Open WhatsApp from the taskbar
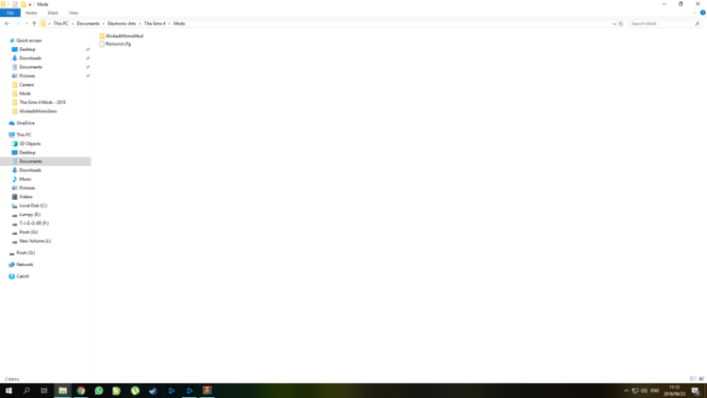 pyautogui.click(x=99, y=390)
